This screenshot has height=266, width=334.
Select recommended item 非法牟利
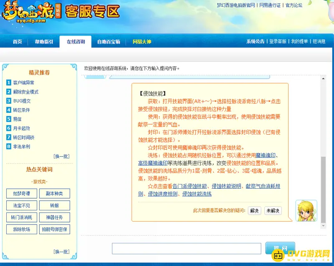[x=22, y=146]
